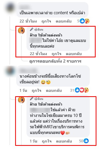Click ถูกใจ under the author's 22-hour reply
The height and width of the screenshot is (150, 108).
[x=56, y=54]
